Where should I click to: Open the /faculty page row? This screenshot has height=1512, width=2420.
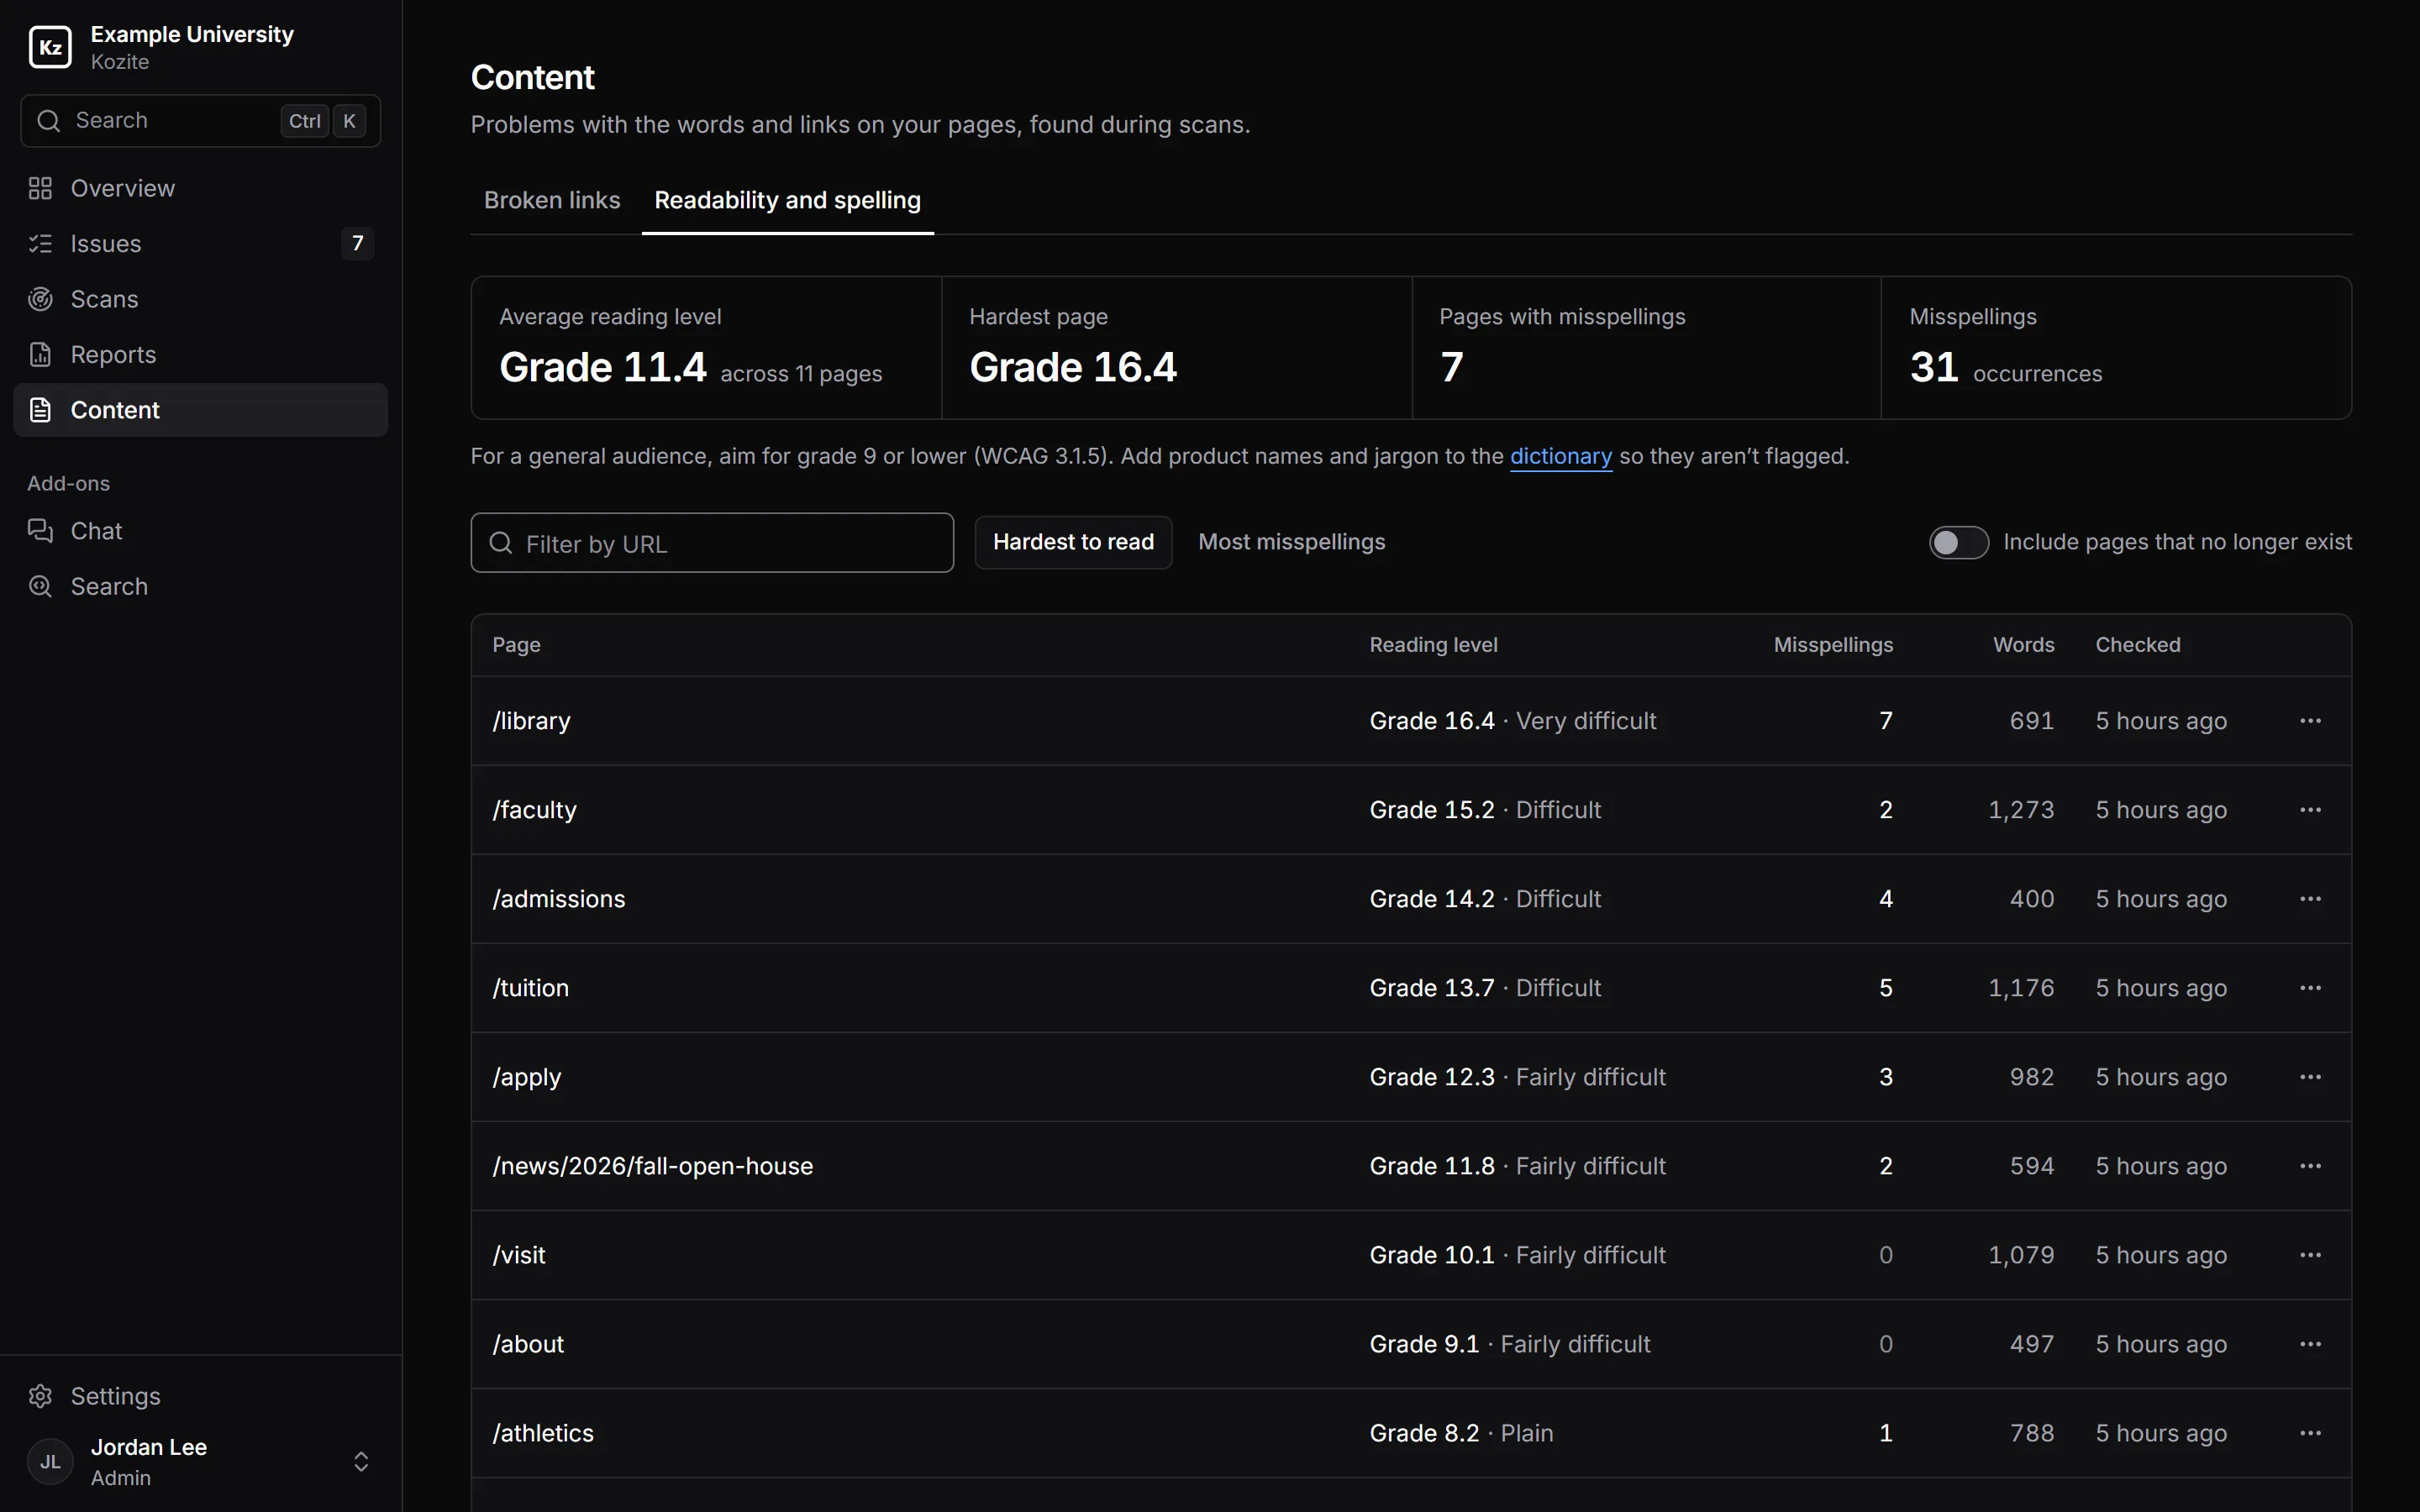(1411, 810)
